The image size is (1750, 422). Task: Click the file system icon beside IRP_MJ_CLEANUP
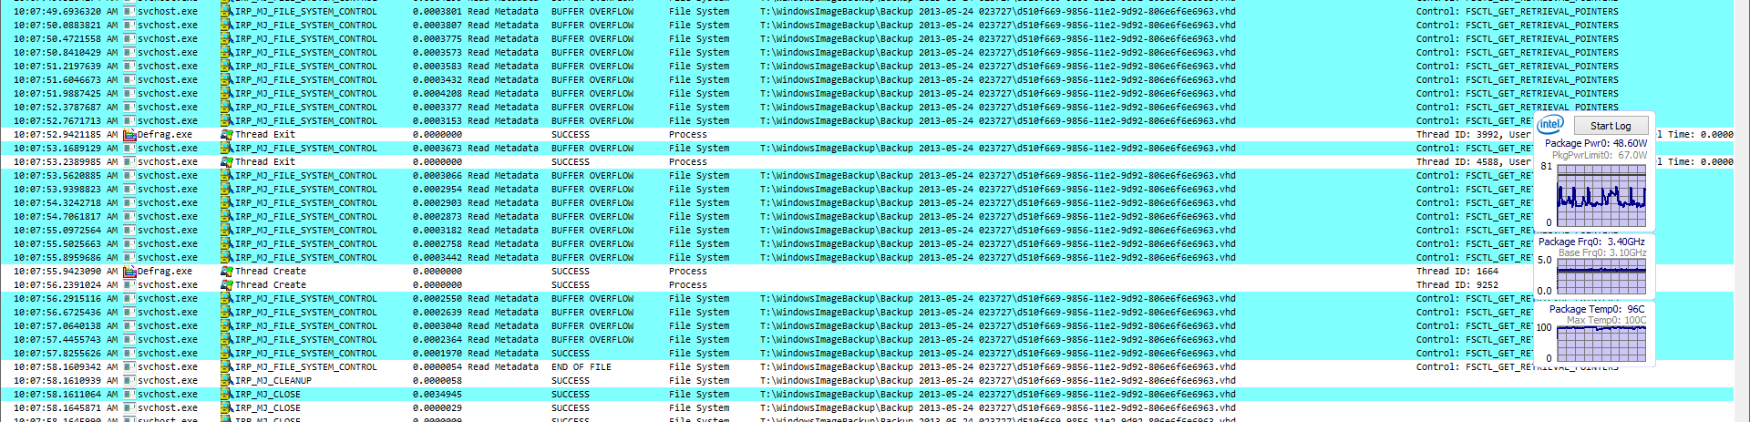coord(227,381)
